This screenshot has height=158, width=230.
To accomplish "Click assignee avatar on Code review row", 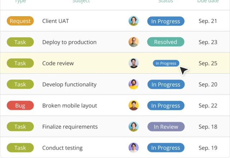I will 134,63.
